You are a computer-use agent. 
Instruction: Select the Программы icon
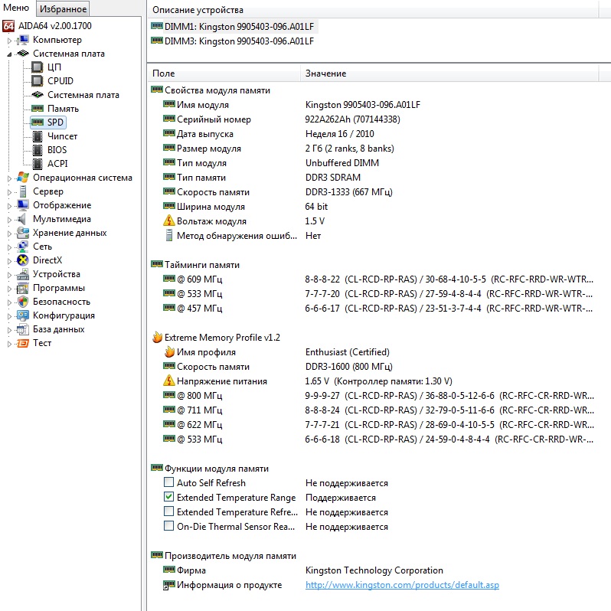click(23, 289)
